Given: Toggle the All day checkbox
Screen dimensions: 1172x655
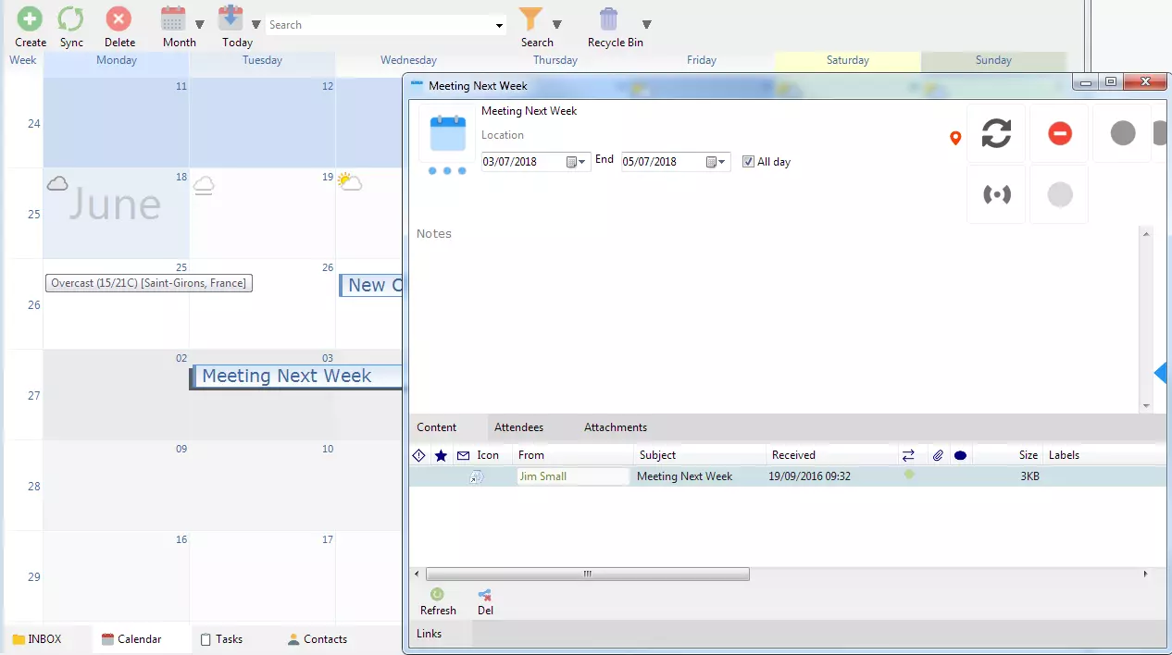Looking at the screenshot, I should pos(748,162).
